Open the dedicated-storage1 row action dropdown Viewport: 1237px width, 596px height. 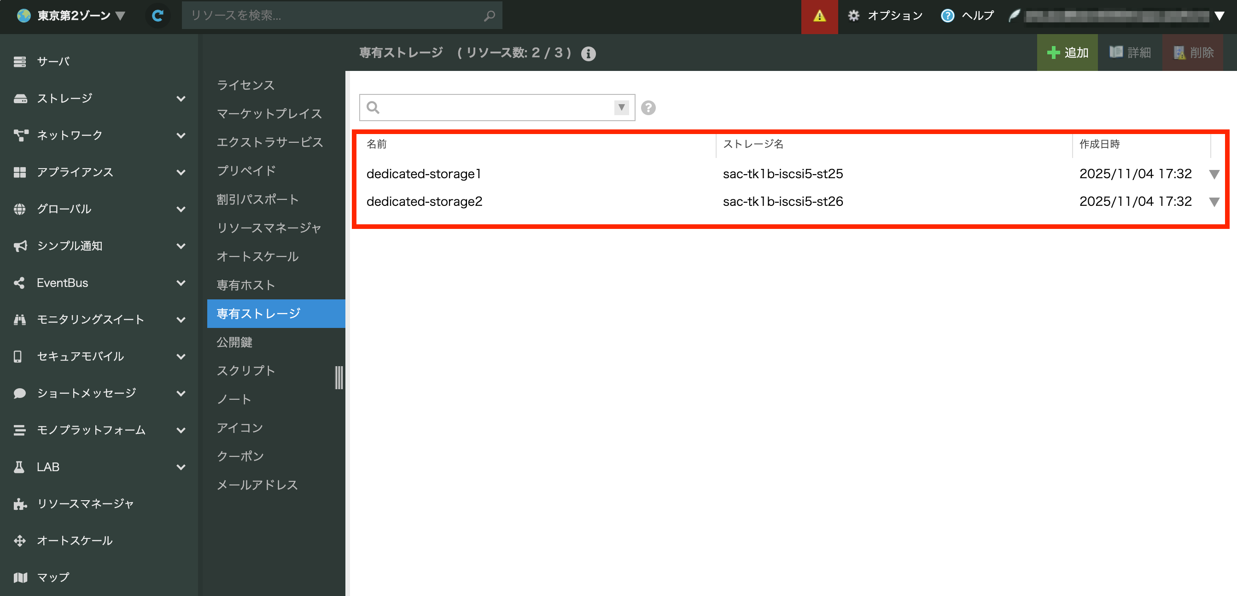(x=1214, y=175)
